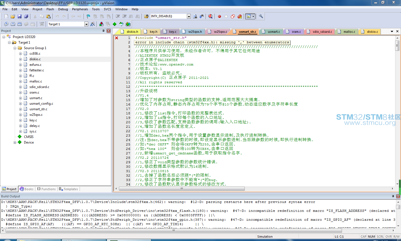The height and width of the screenshot is (241, 401).
Task: Click the Rebuild all target files icon
Action: point(19,24)
